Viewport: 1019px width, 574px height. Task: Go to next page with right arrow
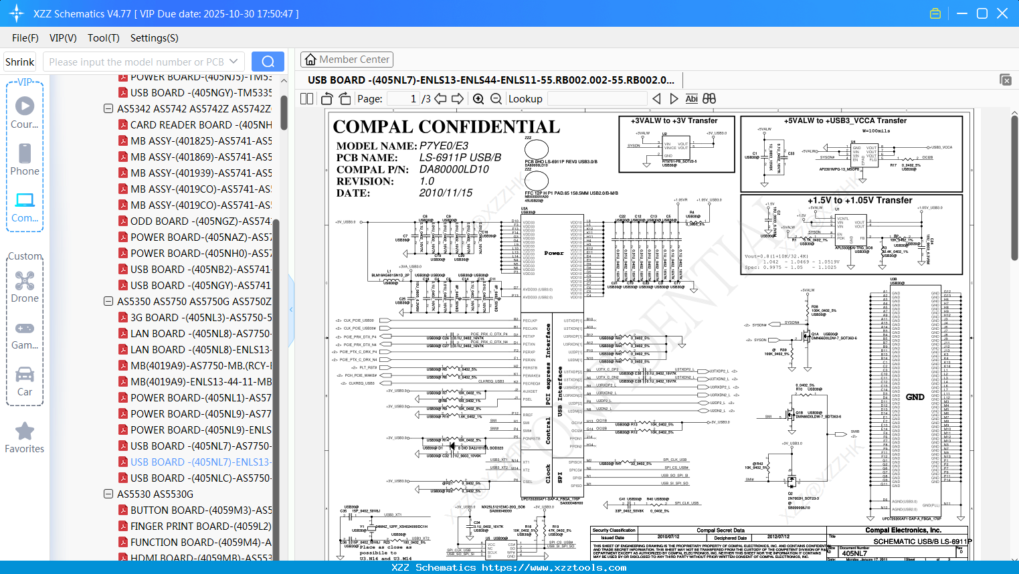(458, 99)
